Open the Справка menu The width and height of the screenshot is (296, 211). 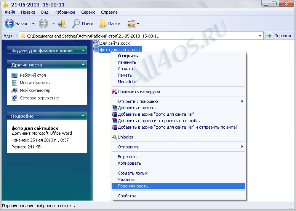(109, 12)
